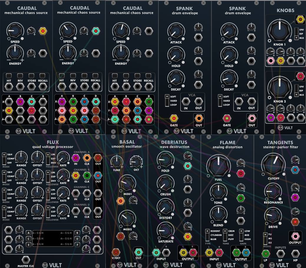
Task: Click the pink OUT jack on second SPANK
Action: pyautogui.click(x=252, y=118)
